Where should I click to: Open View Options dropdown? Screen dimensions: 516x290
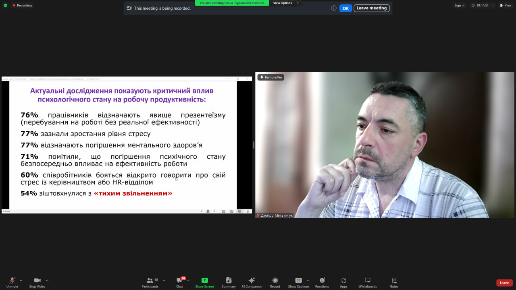point(286,3)
